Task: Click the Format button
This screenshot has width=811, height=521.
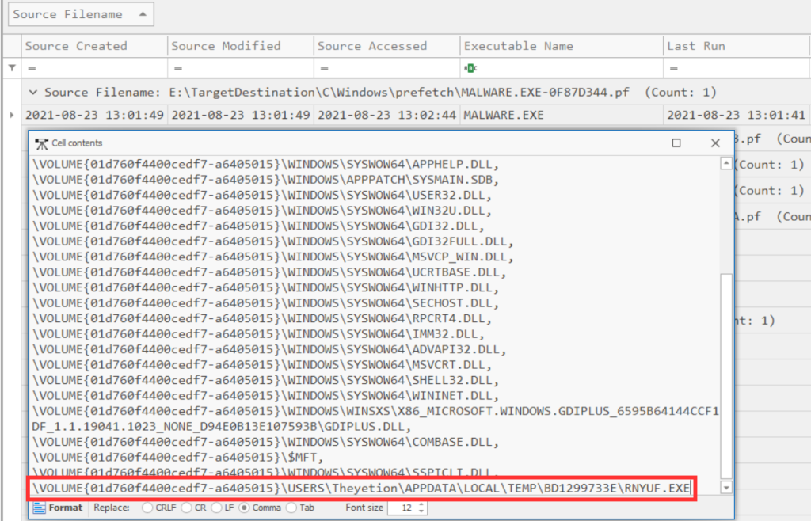Action: point(58,508)
